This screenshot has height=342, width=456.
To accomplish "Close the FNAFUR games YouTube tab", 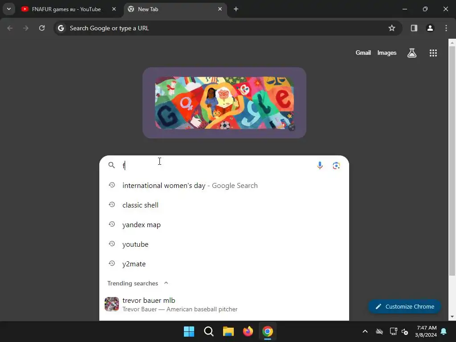I will (114, 9).
